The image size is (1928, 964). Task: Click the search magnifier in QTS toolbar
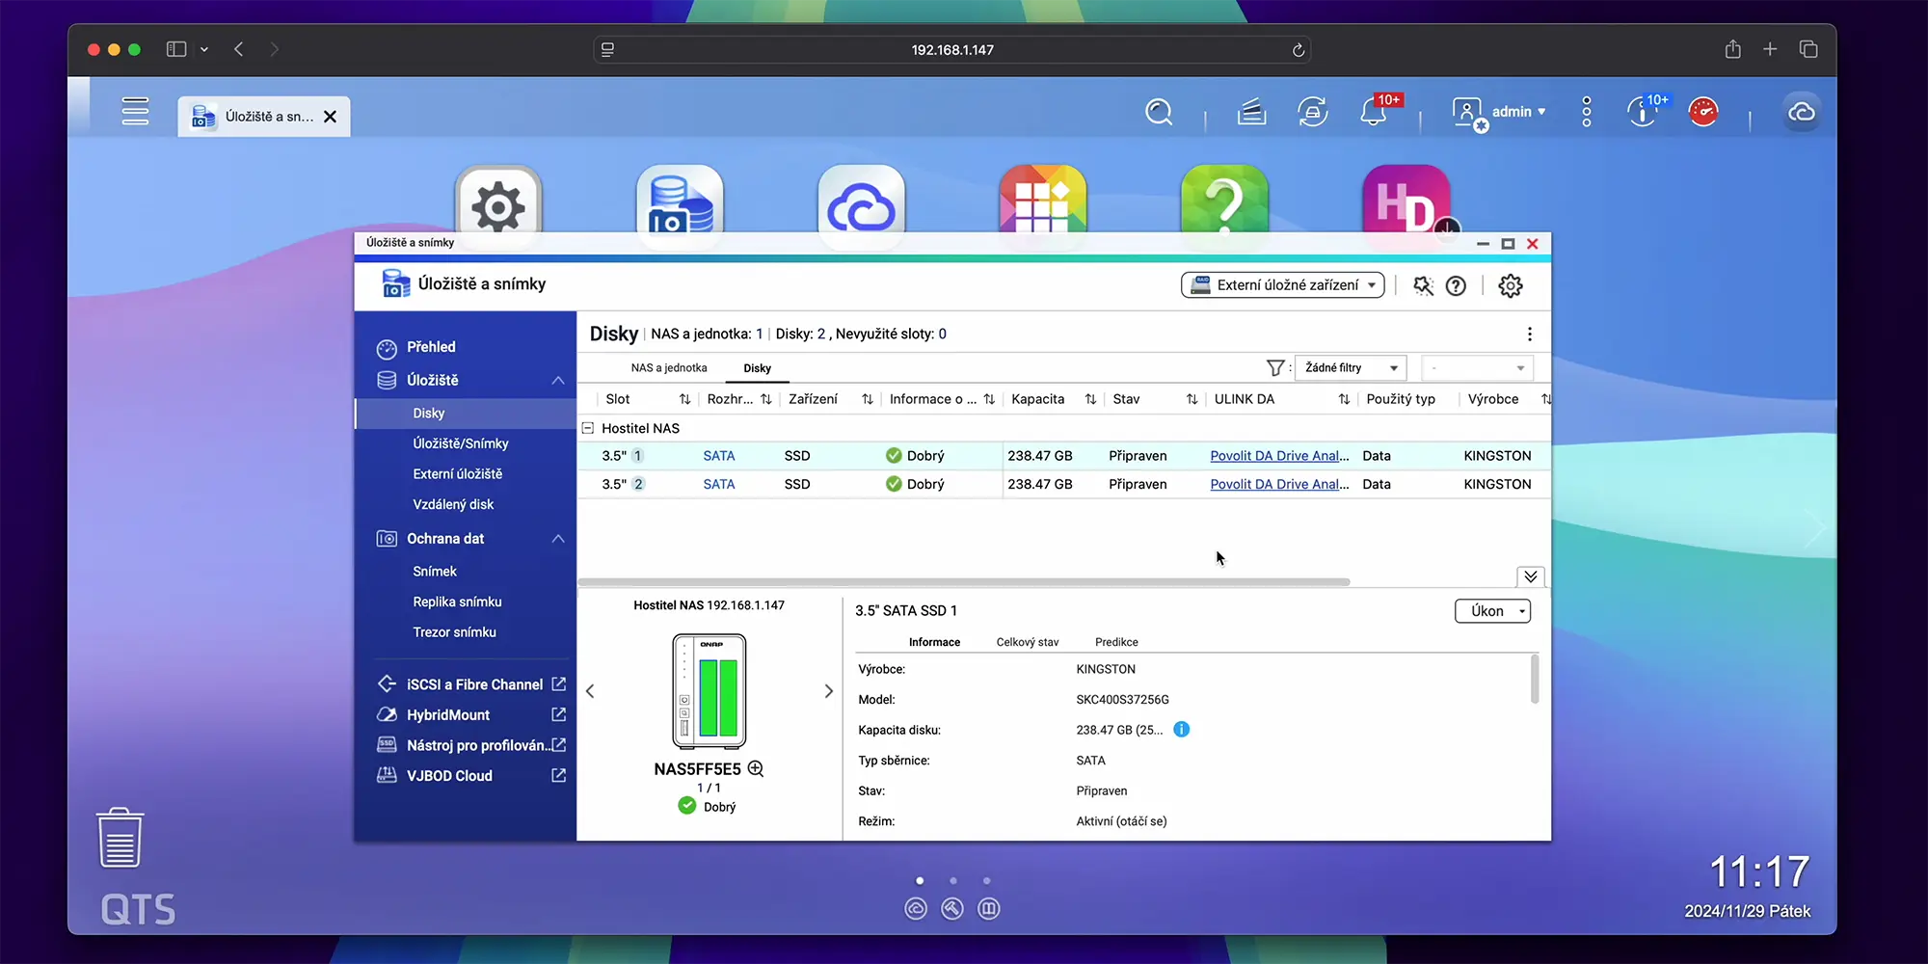(1159, 112)
